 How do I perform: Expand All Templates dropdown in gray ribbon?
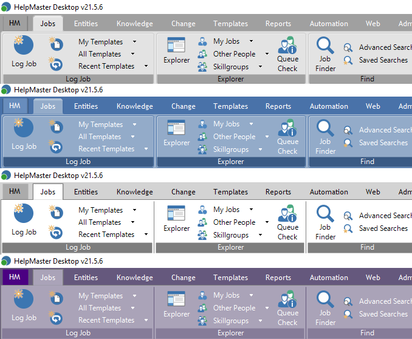pos(132,54)
